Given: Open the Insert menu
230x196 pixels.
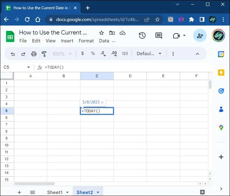Looking at the screenshot, I should coord(67,41).
